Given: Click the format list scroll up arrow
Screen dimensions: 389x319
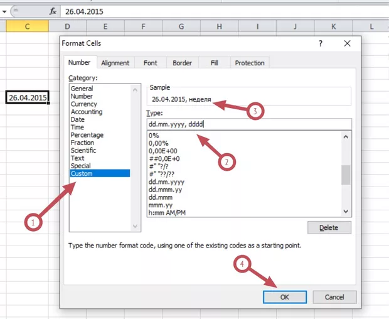Looking at the screenshot, I should (346, 136).
